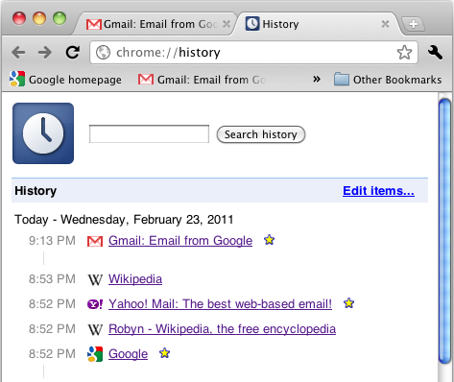The image size is (454, 382).
Task: Click the star beside Gmail history entry
Action: point(269,240)
